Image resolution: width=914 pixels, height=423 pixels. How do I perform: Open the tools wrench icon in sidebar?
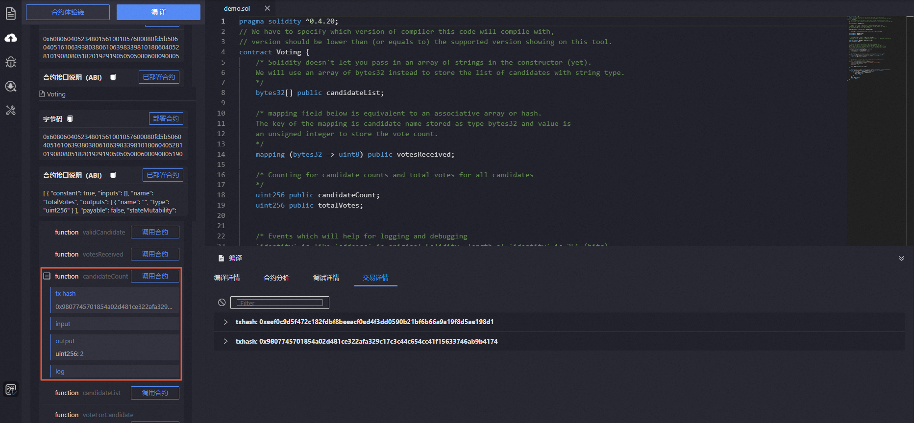pos(11,110)
